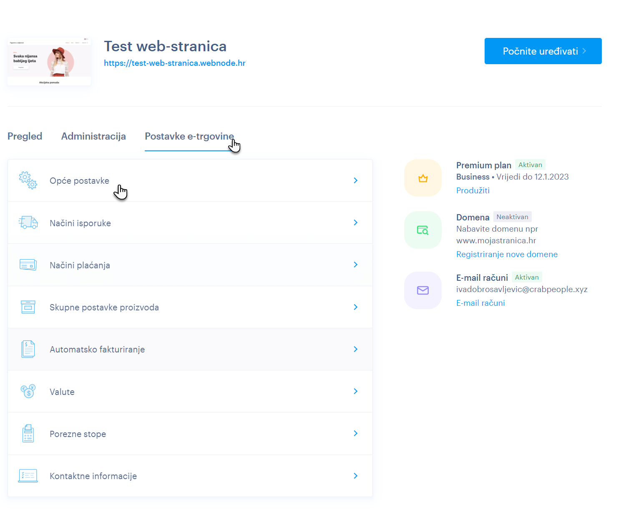The image size is (621, 517).
Task: Open the blue E-mail računi link
Action: pos(480,303)
